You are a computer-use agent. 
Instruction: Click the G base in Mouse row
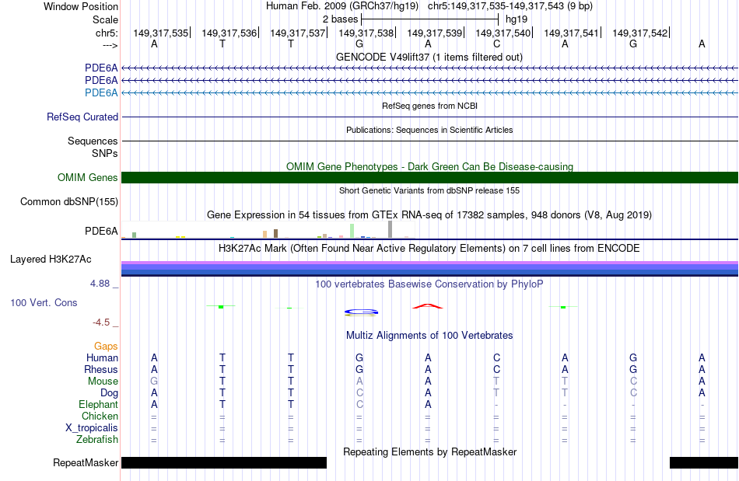click(x=154, y=382)
